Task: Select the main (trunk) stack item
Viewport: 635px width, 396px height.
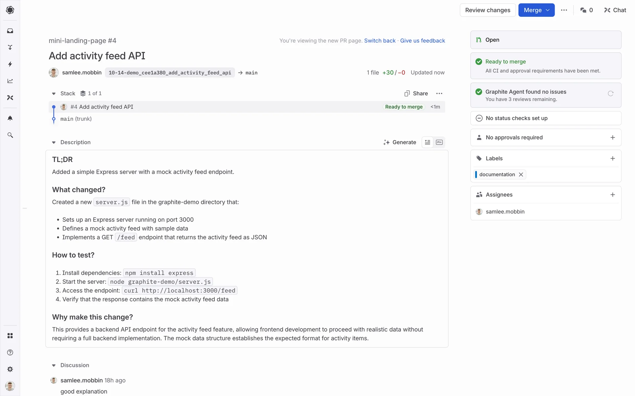Action: click(76, 119)
